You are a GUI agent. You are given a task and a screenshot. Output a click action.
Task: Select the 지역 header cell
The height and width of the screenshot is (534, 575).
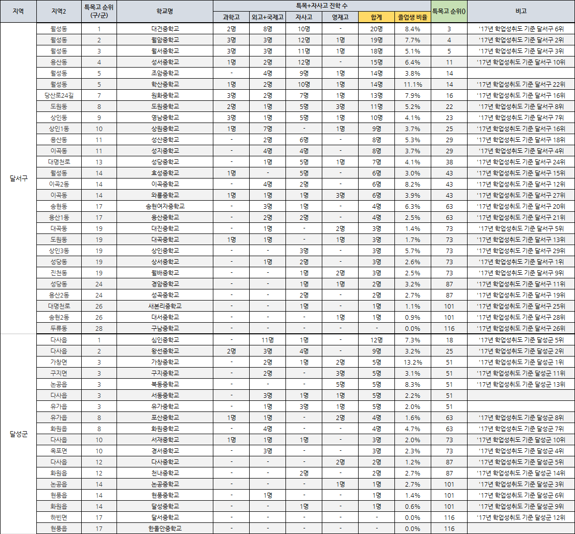click(x=18, y=12)
